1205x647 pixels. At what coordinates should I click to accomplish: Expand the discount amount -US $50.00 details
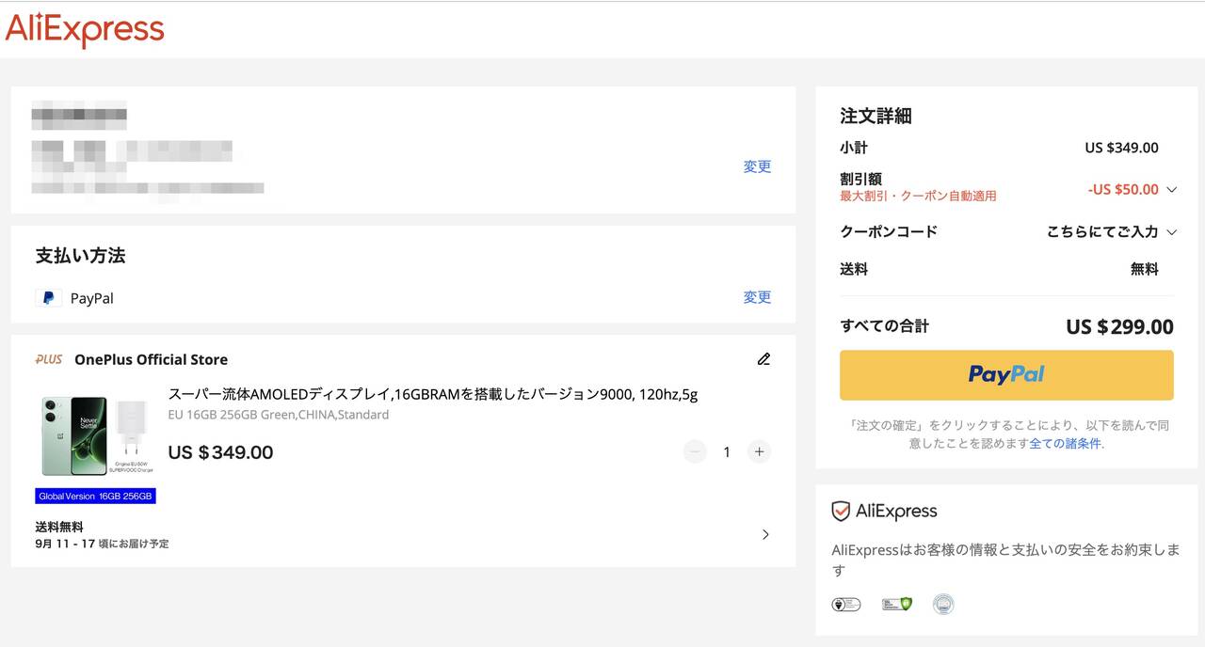click(x=1171, y=190)
